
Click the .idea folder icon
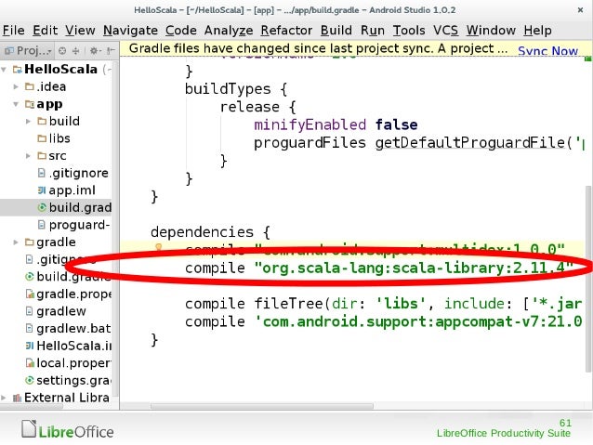click(x=30, y=86)
